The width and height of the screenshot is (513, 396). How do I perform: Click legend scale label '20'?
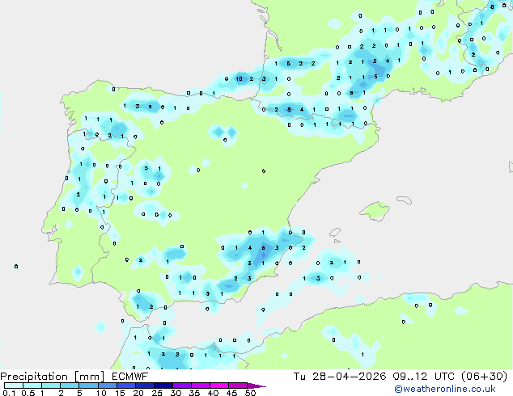138,393
